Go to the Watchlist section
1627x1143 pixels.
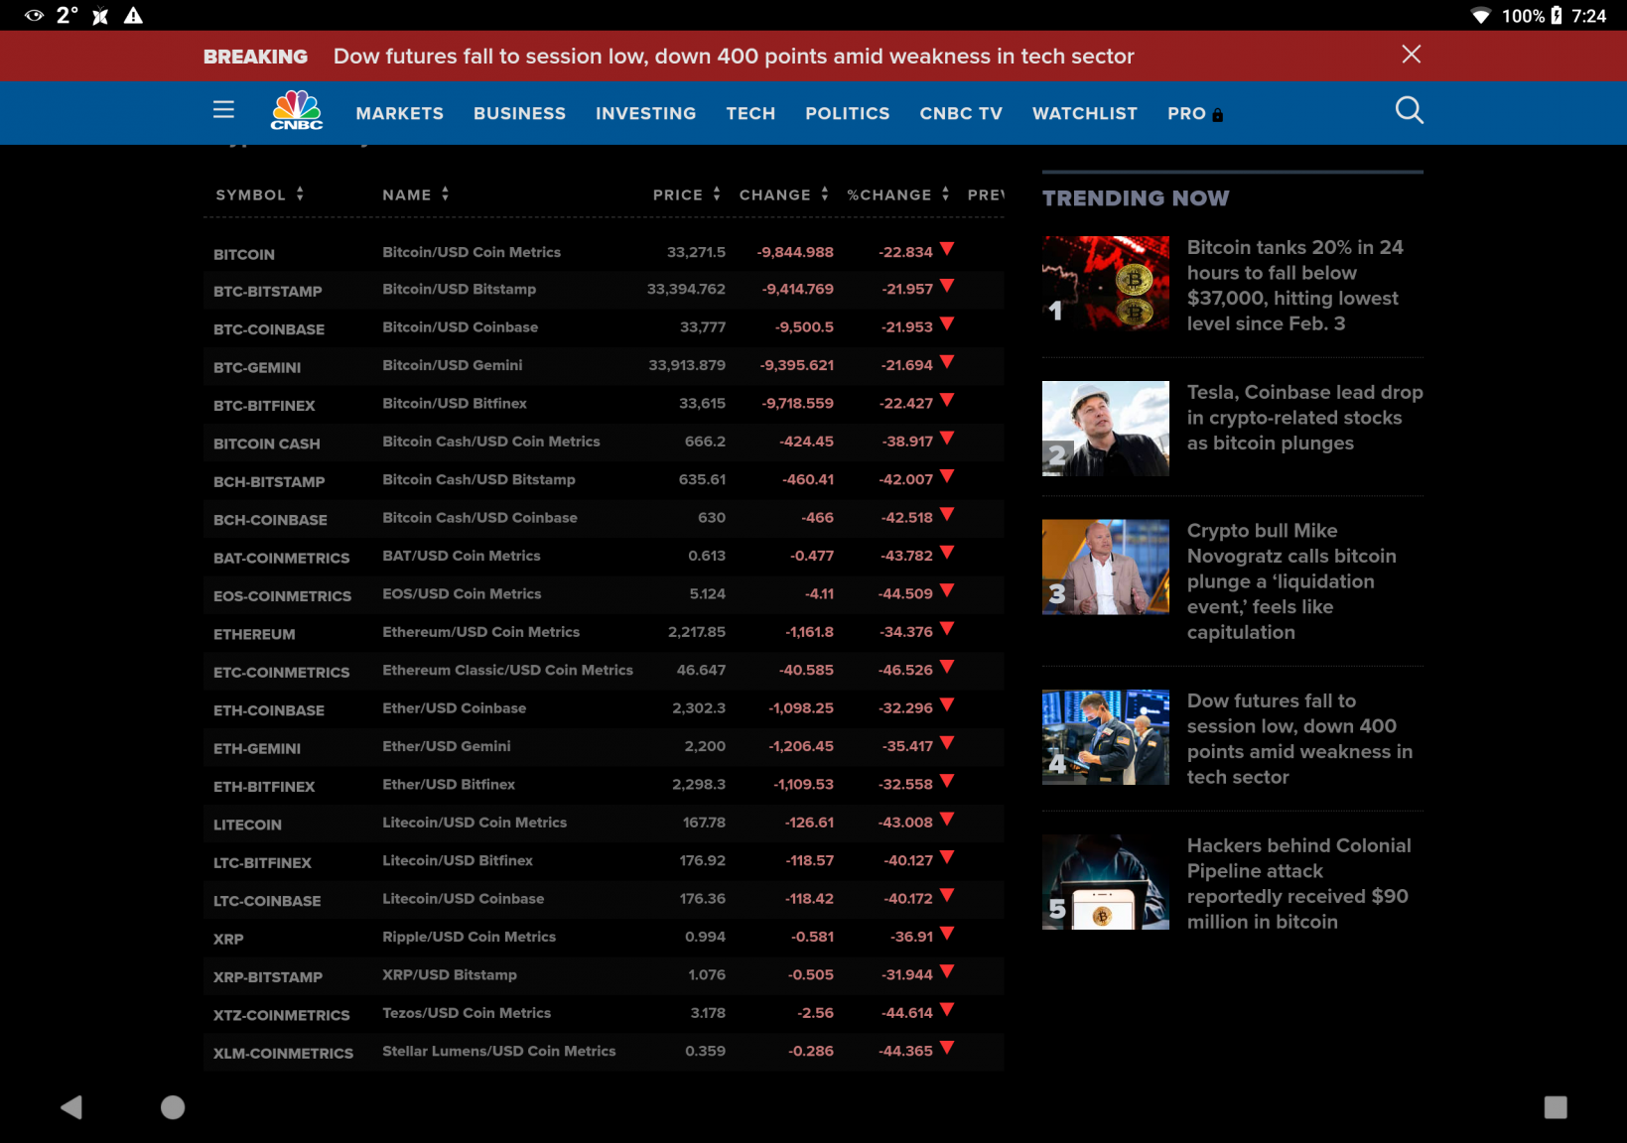coord(1084,113)
